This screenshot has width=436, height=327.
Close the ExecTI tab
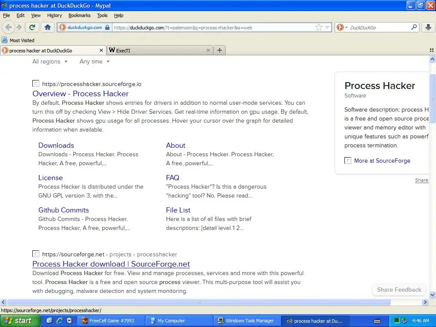pos(208,50)
